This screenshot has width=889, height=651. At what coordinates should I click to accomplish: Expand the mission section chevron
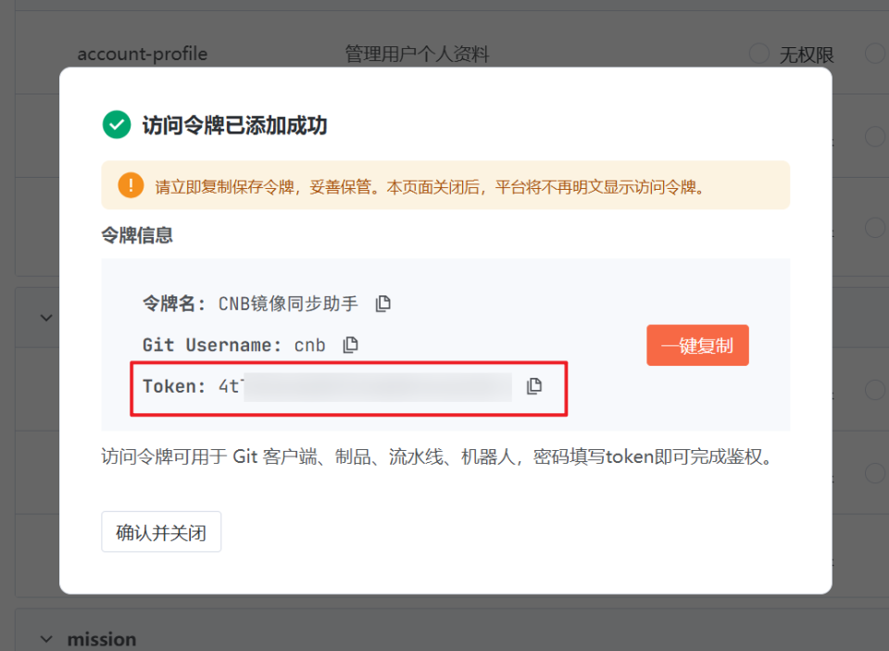(46, 639)
